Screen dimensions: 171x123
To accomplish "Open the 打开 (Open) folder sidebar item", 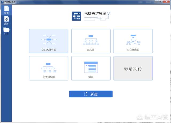I will point(6,31).
